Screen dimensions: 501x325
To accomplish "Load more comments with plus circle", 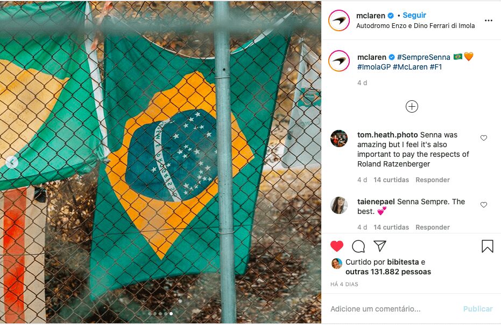I will (412, 107).
